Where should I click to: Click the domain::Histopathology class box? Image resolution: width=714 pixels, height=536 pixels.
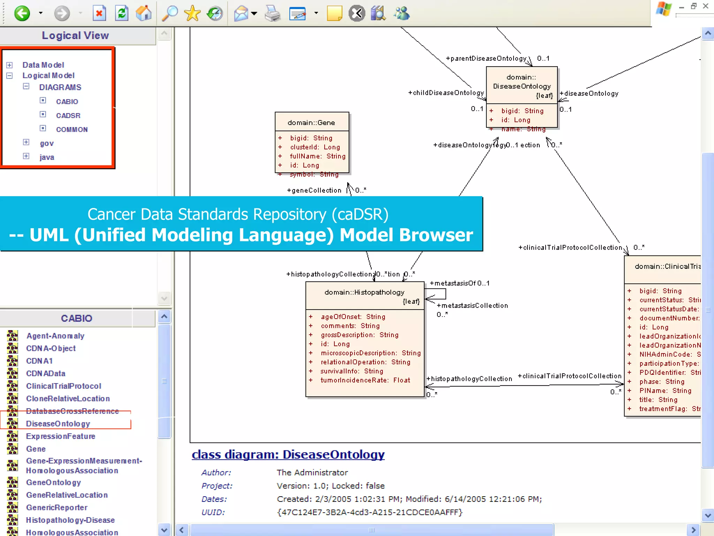pos(365,339)
